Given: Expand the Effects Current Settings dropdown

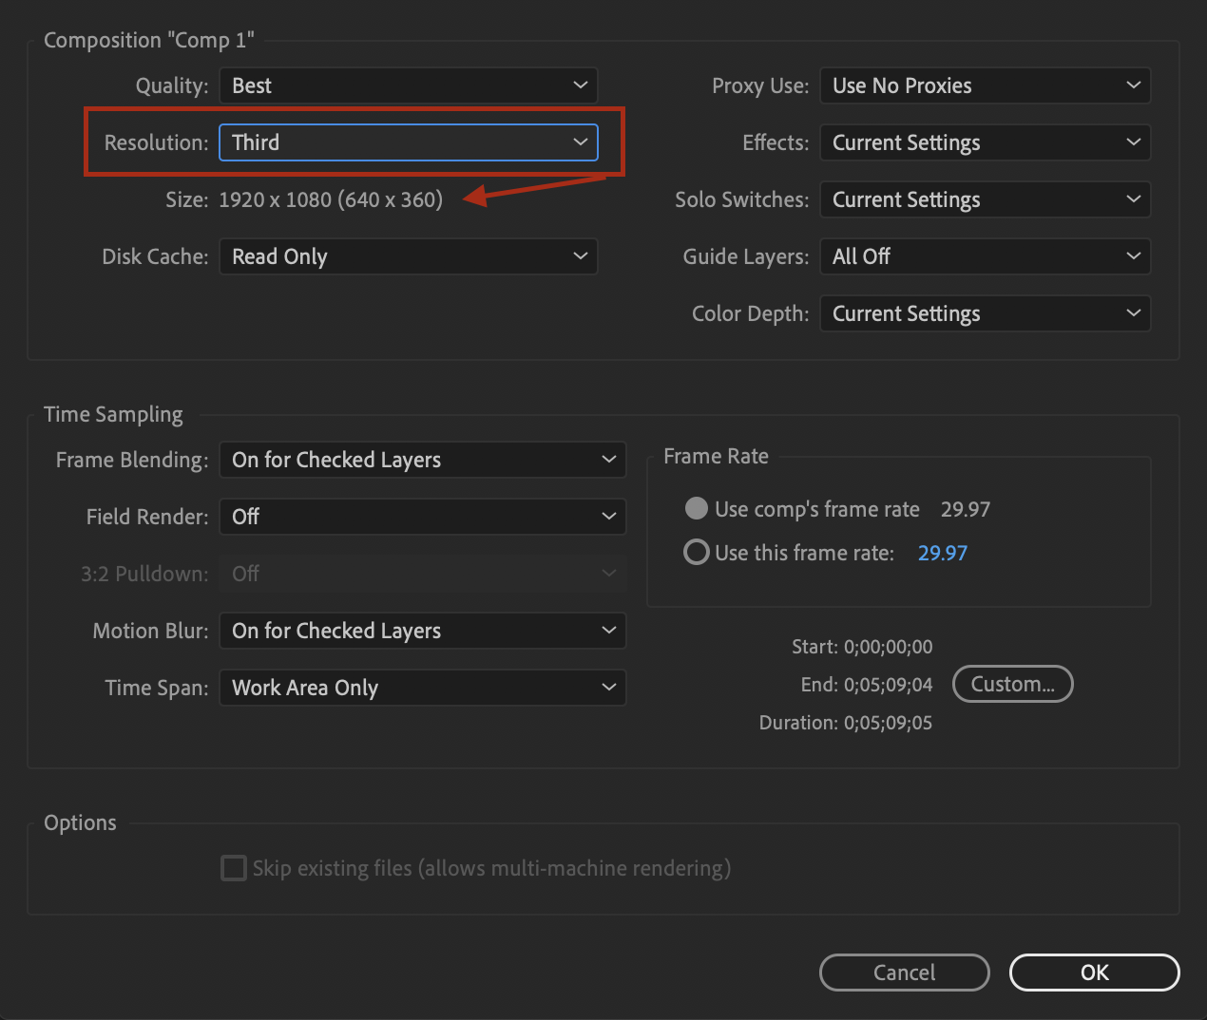Looking at the screenshot, I should click(985, 142).
